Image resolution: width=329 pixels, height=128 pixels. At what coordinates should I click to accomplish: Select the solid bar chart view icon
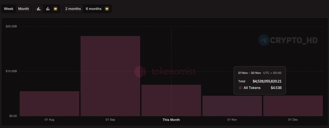[x=39, y=9]
